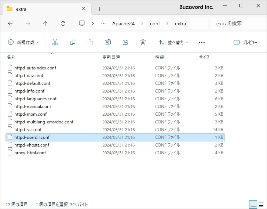Viewport: 267px width, 209px height.
Task: Click the Share icon in toolbar
Action: pyautogui.click(x=125, y=42)
